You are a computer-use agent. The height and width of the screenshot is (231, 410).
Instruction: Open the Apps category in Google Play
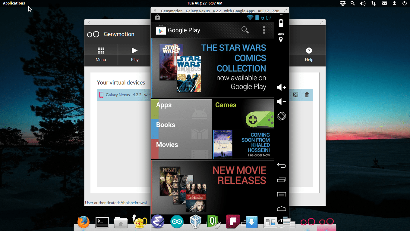click(181, 109)
